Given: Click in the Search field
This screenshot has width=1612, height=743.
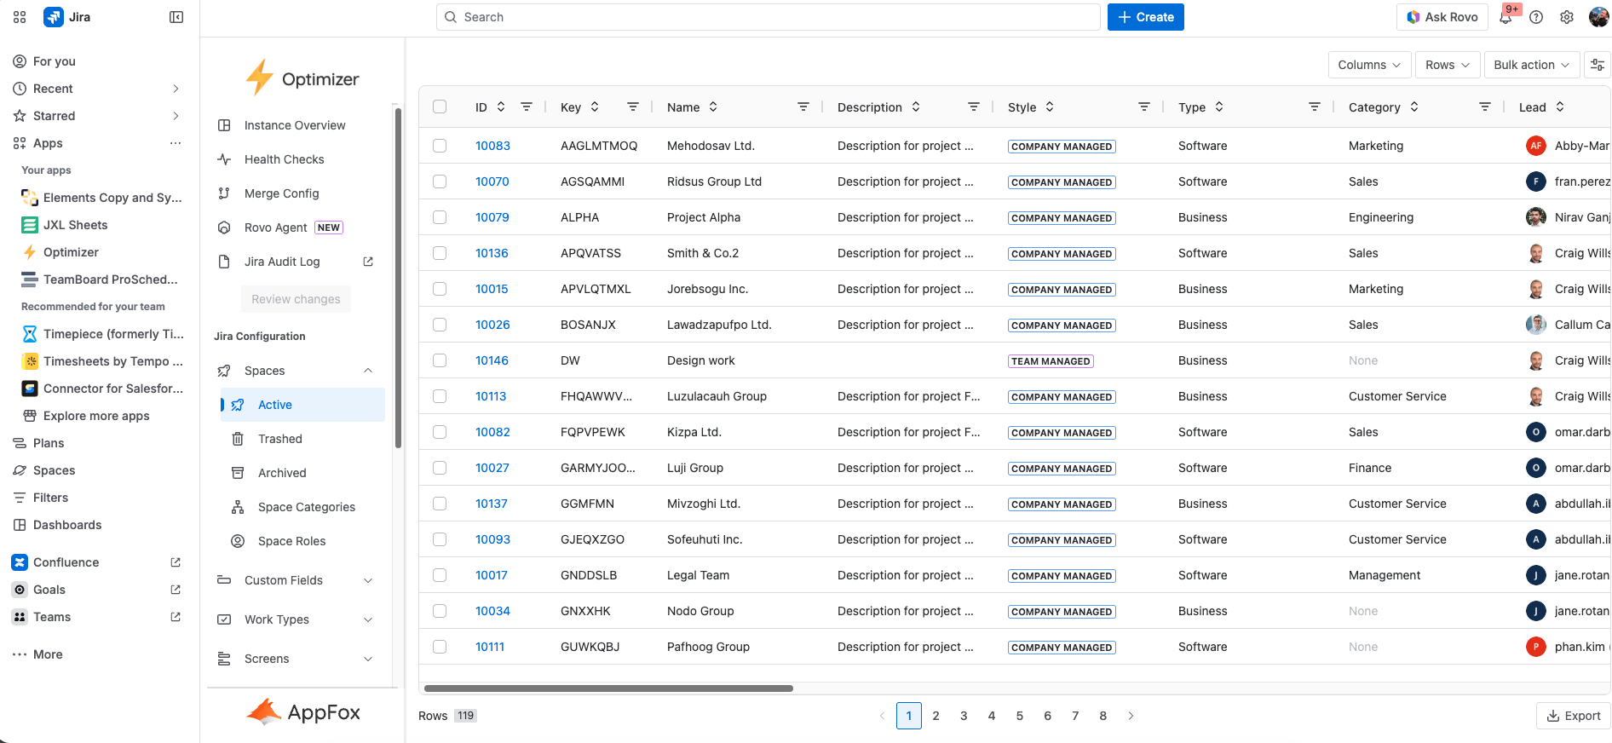Looking at the screenshot, I should point(767,17).
